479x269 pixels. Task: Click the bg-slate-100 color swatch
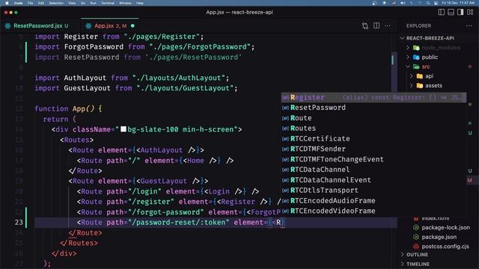(x=123, y=129)
